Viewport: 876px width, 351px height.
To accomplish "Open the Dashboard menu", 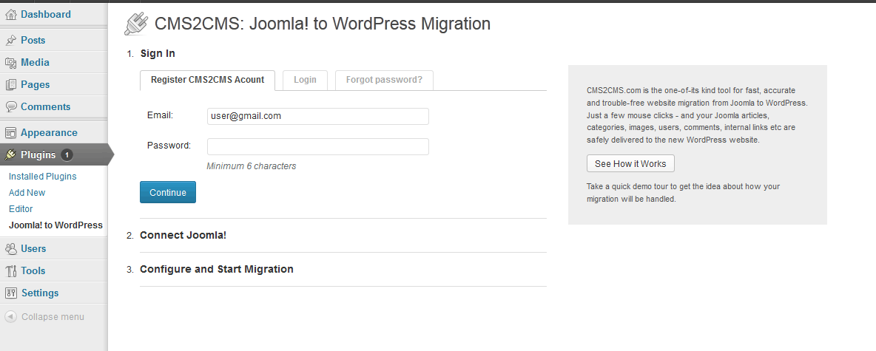I will coord(46,15).
